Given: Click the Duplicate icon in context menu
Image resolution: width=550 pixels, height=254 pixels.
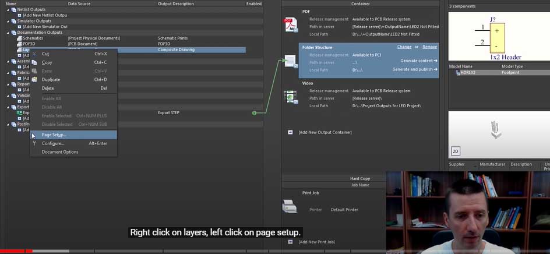Looking at the screenshot, I should [x=35, y=79].
